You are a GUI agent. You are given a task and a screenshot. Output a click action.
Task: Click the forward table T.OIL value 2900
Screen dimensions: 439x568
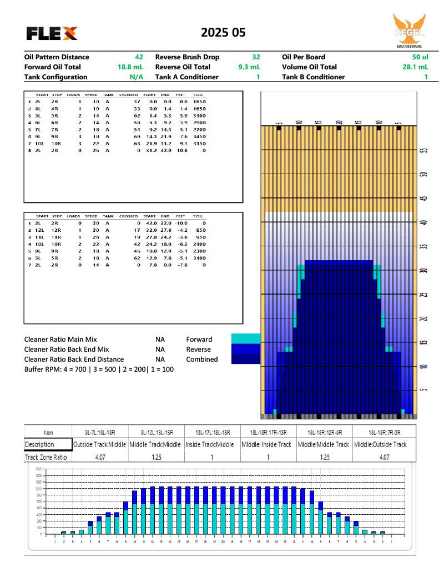(199, 123)
